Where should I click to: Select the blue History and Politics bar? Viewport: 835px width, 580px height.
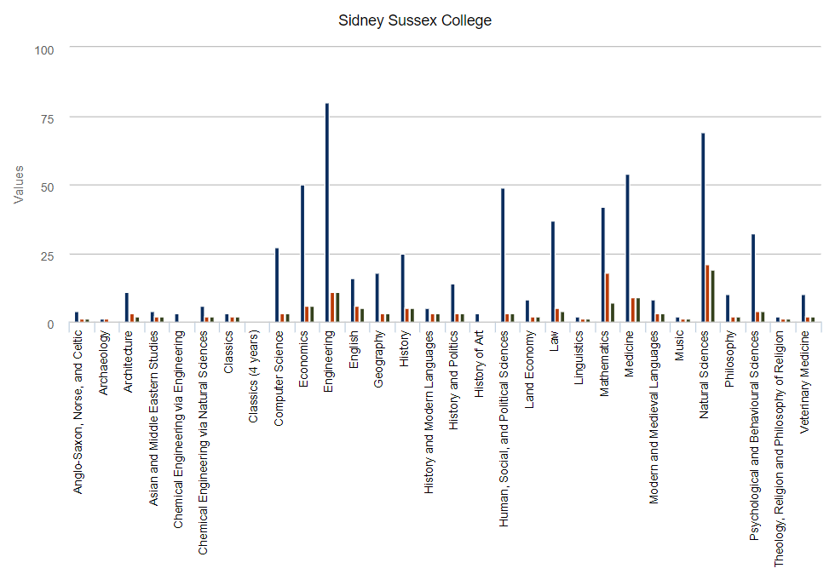point(452,302)
